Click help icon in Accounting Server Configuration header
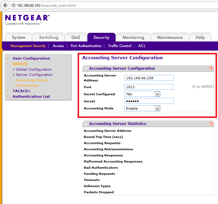Screen dimensions: 218x204 211,68
